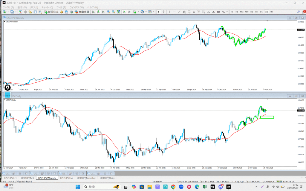Viewport: 306px width, 191px height.
Task: Select the vertical line tool
Action: (169, 12)
